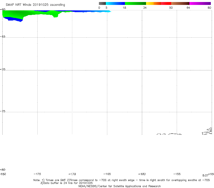Click the color bar label '64'

188,8
